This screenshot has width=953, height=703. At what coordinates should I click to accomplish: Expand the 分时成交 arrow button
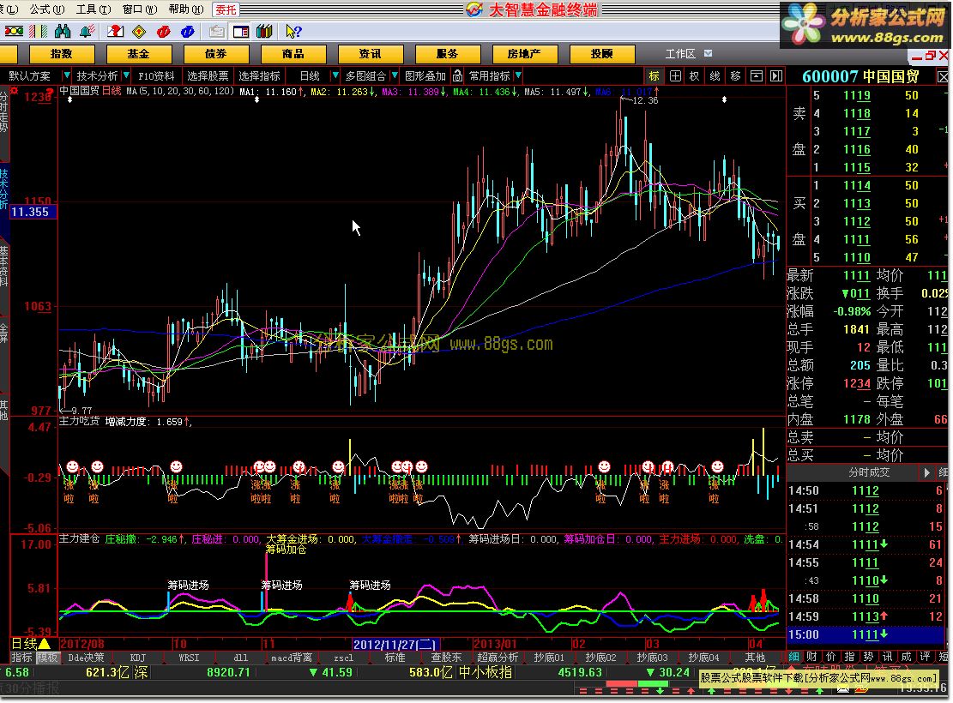926,472
